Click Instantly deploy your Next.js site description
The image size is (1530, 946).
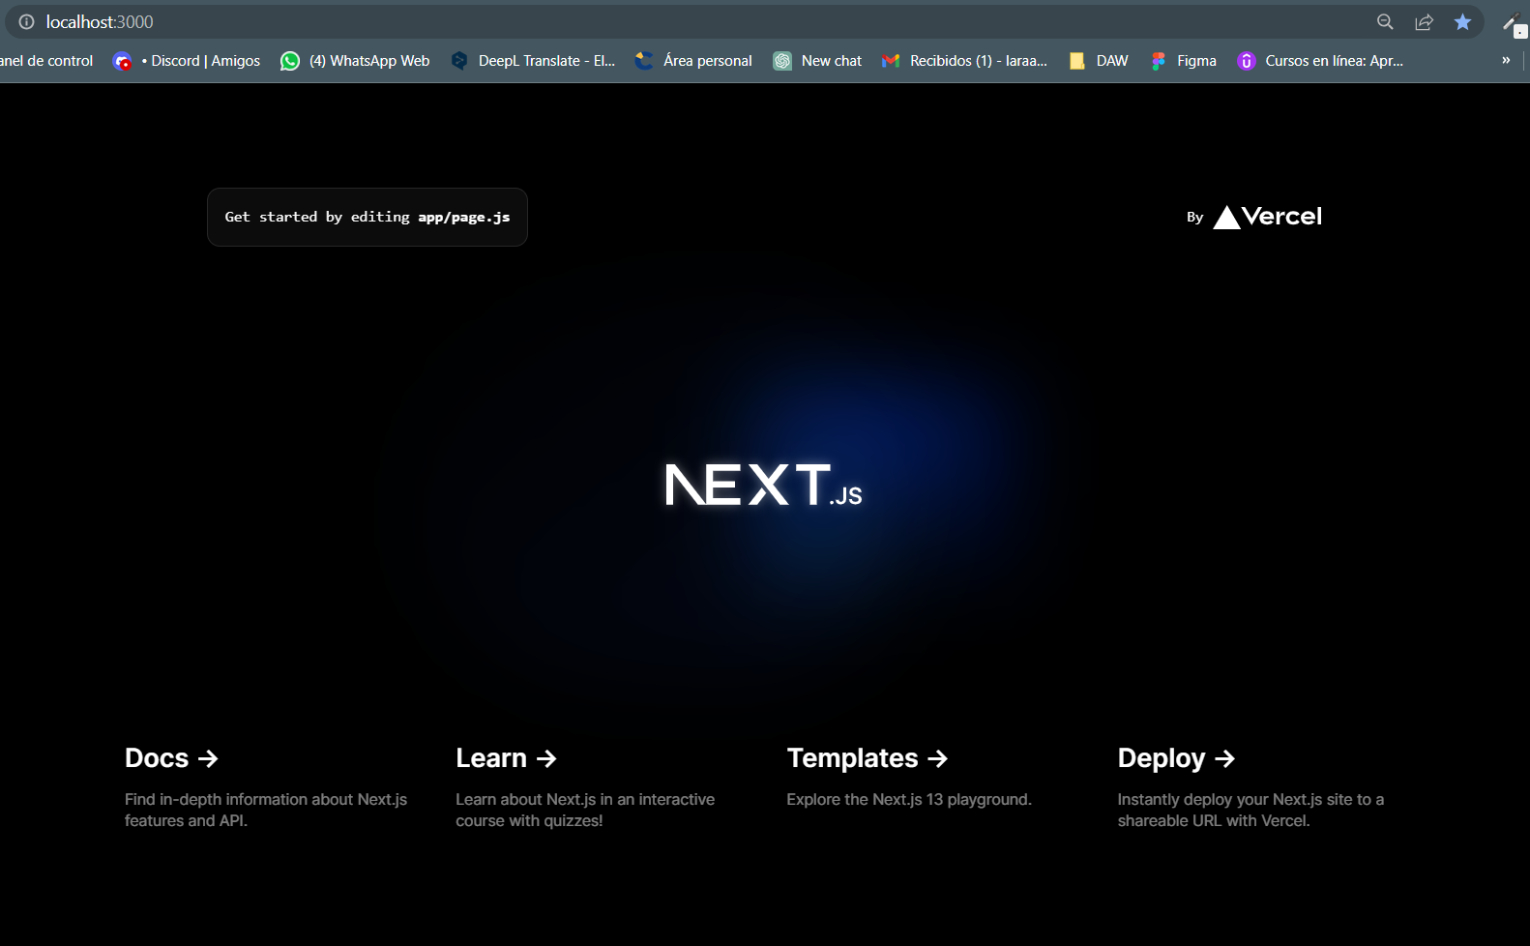pos(1250,810)
